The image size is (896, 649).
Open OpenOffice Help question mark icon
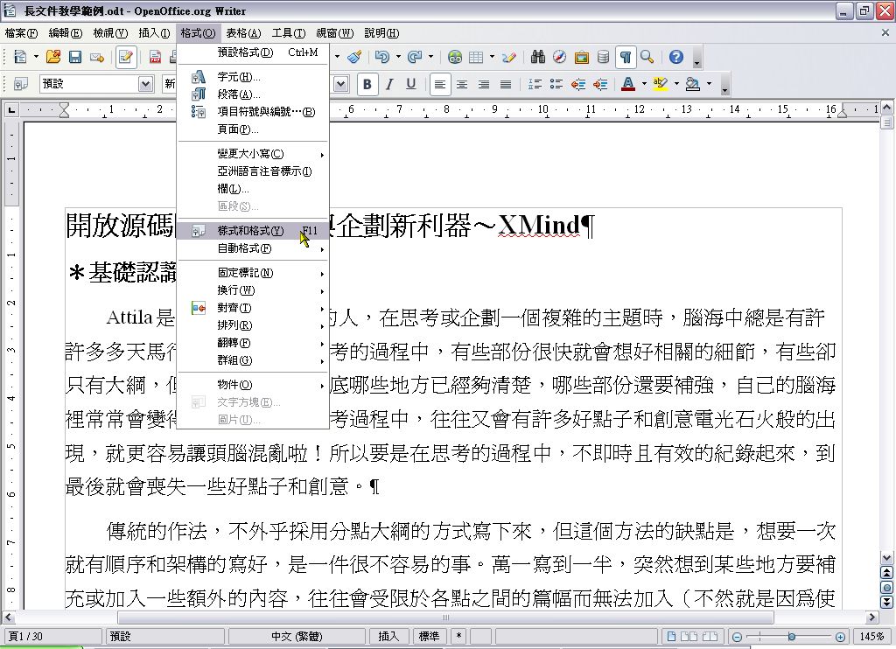(x=676, y=57)
